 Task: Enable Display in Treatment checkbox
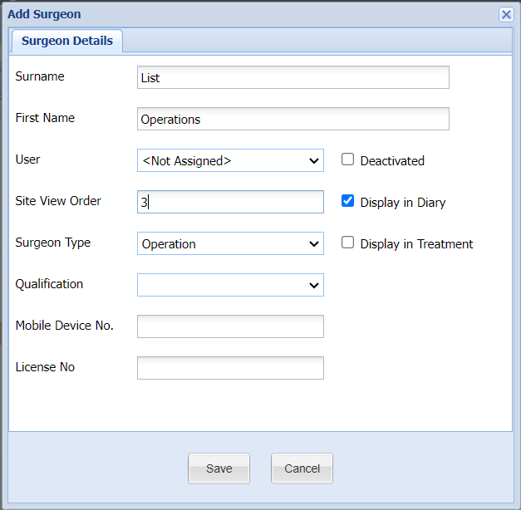pyautogui.click(x=348, y=243)
